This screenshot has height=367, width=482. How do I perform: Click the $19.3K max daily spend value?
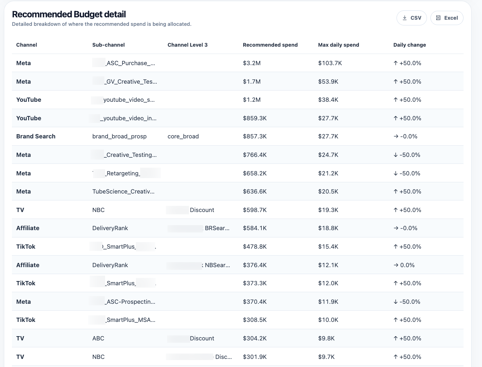click(328, 210)
